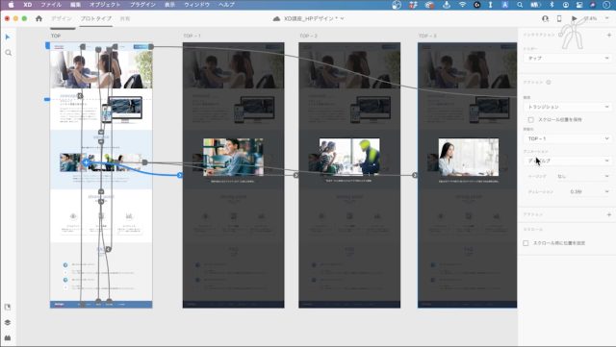Switch to the プロトタイプ mode tab

(x=96, y=18)
